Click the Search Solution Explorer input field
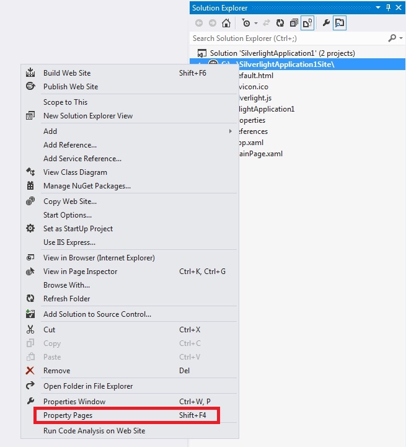 pyautogui.click(x=288, y=38)
